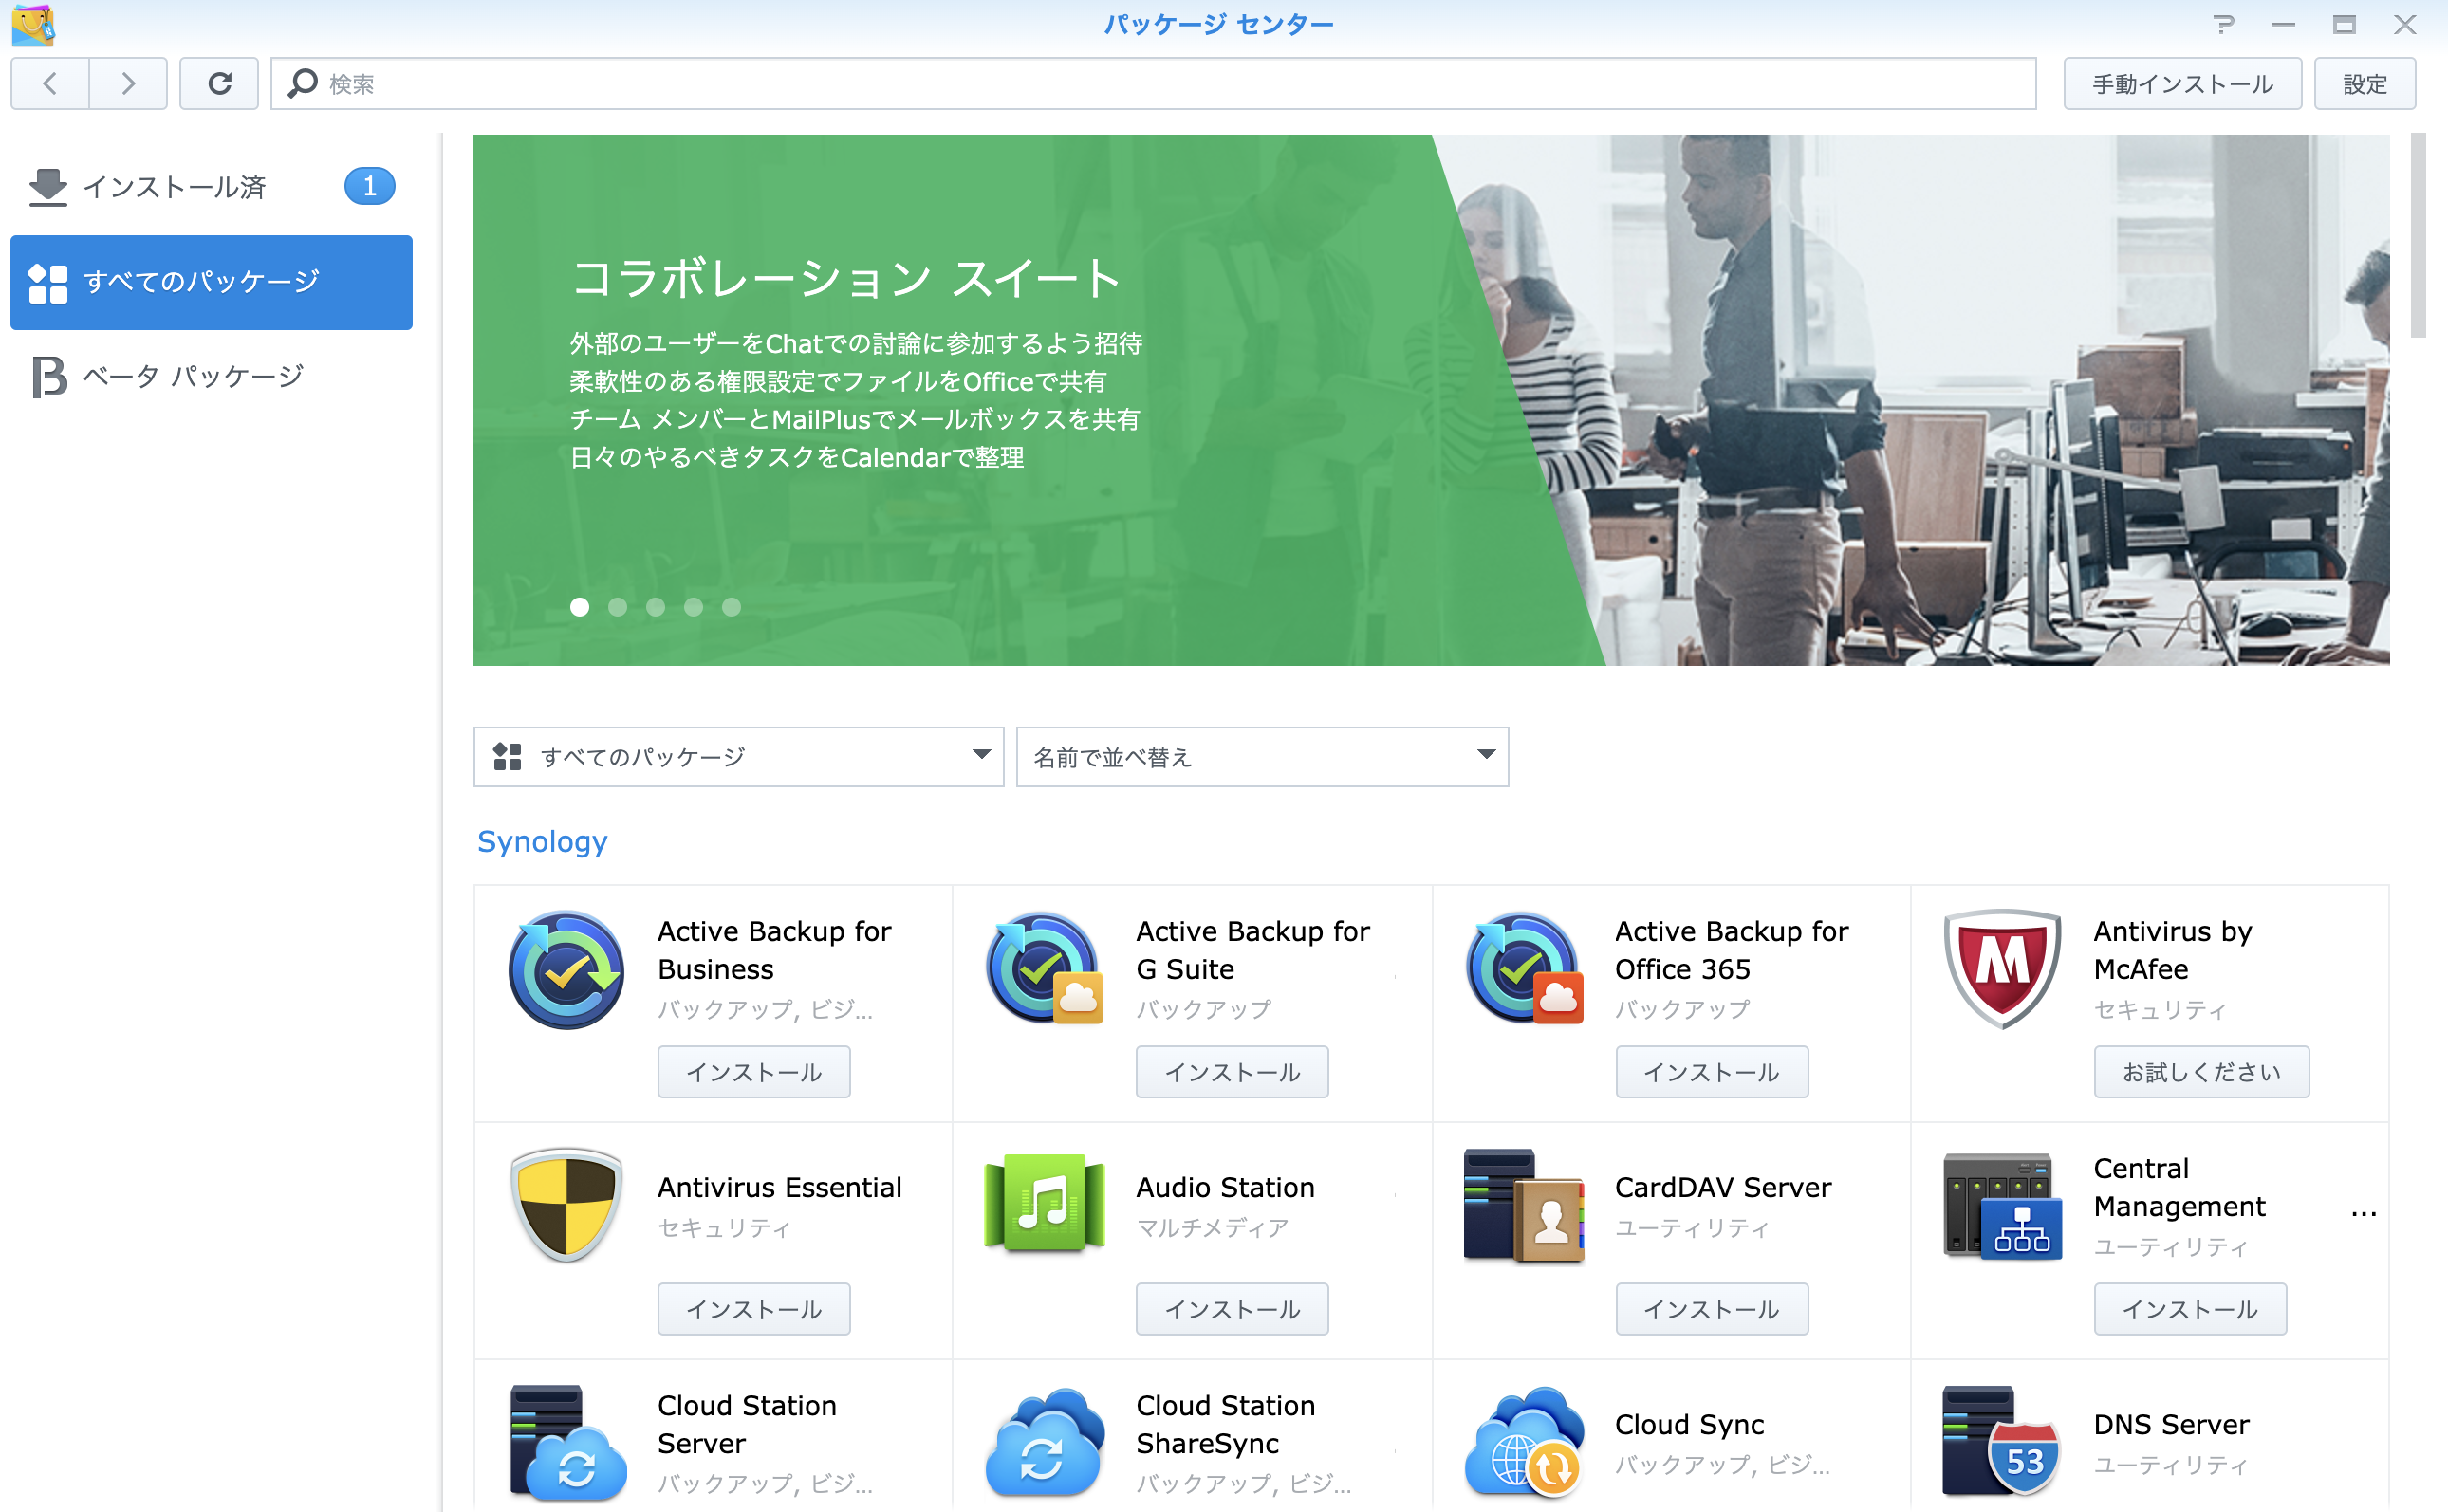
Task: Open help via question mark icon
Action: 2222,24
